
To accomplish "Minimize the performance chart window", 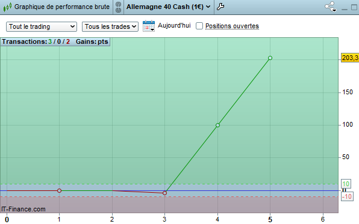I will coord(345,9).
